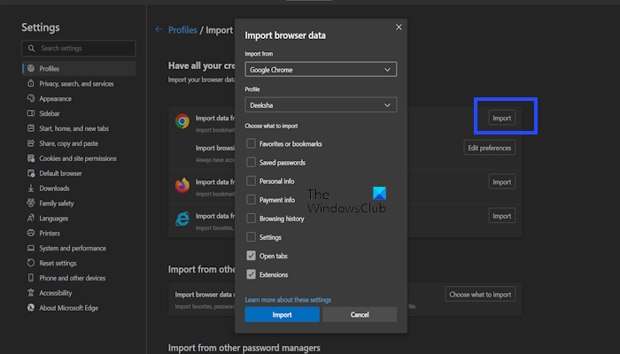Click the Cookies and site permissions icon
The width and height of the screenshot is (620, 354).
coord(31,158)
